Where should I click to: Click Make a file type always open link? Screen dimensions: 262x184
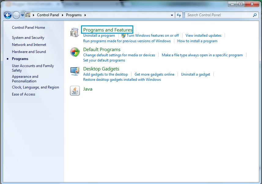pyautogui.click(x=202, y=55)
